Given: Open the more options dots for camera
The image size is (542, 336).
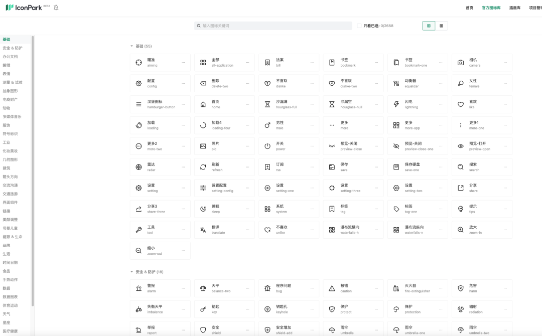Looking at the screenshot, I should click(x=505, y=63).
